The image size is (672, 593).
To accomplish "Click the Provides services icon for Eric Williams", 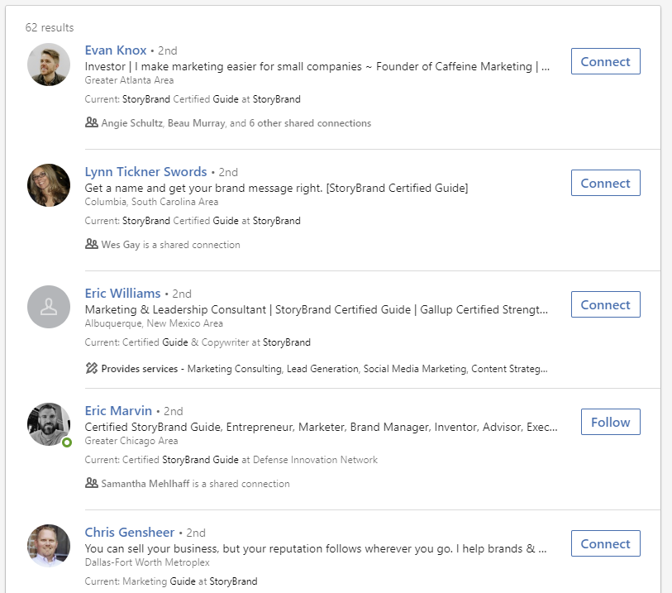I will pos(91,368).
